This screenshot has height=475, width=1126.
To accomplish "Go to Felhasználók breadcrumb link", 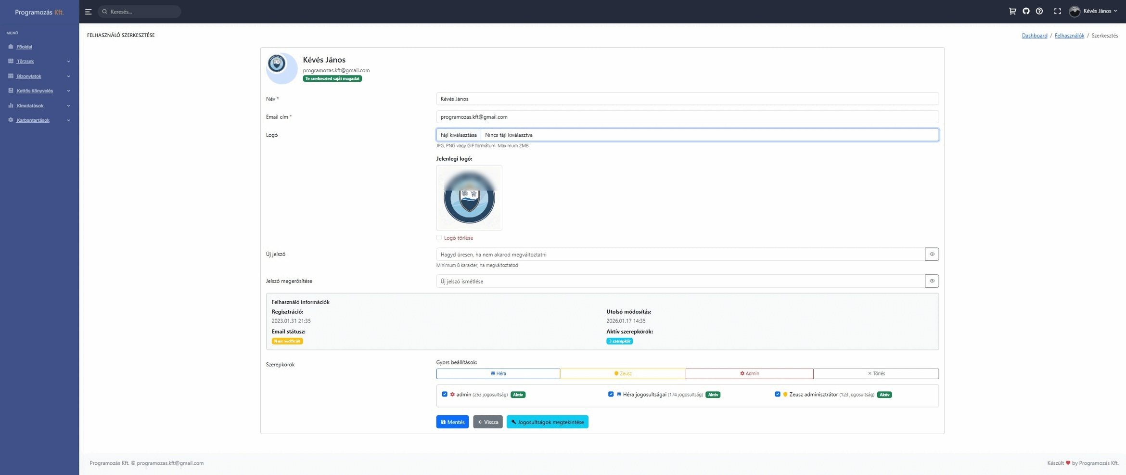I will point(1069,36).
